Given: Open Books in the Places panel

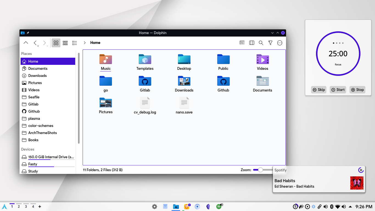Looking at the screenshot, I should tap(48, 140).
